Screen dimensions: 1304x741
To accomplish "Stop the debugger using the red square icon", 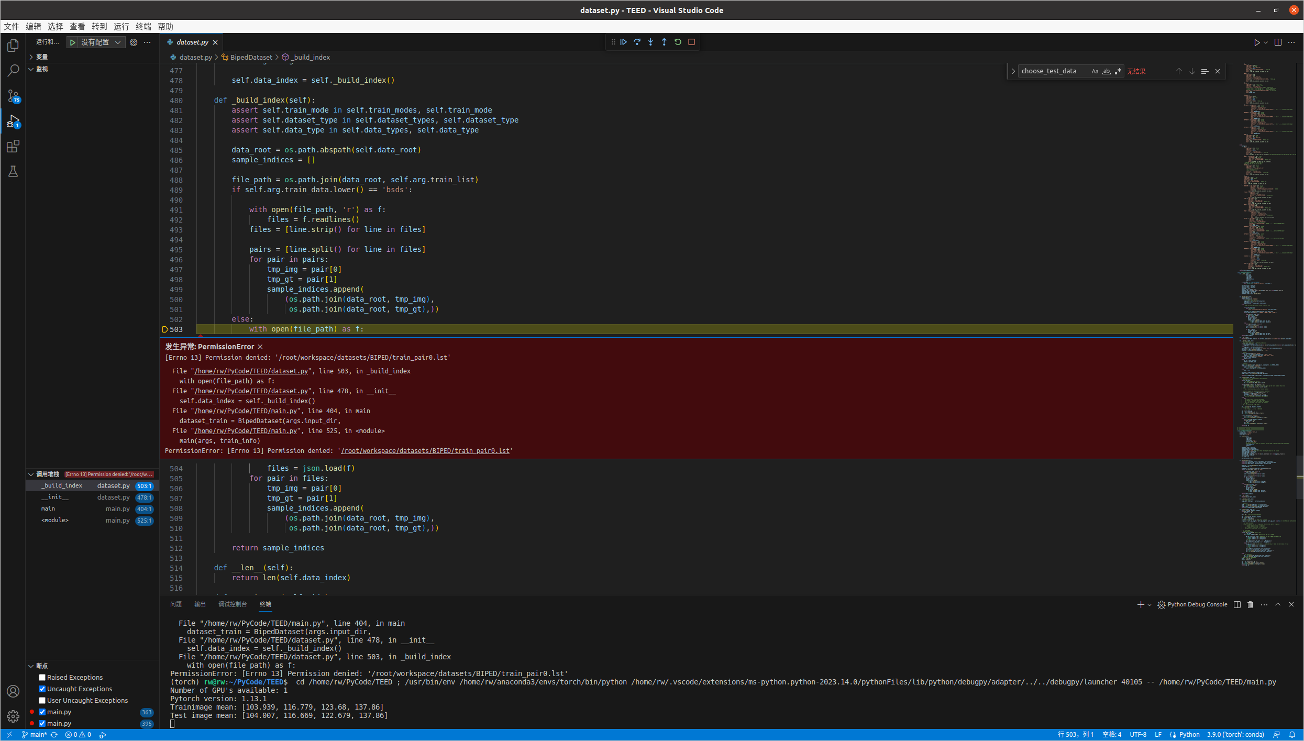I will (691, 42).
